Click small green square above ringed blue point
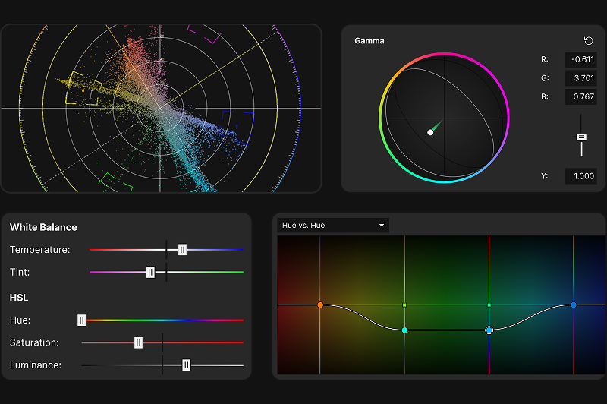The width and height of the screenshot is (607, 404). click(x=489, y=305)
